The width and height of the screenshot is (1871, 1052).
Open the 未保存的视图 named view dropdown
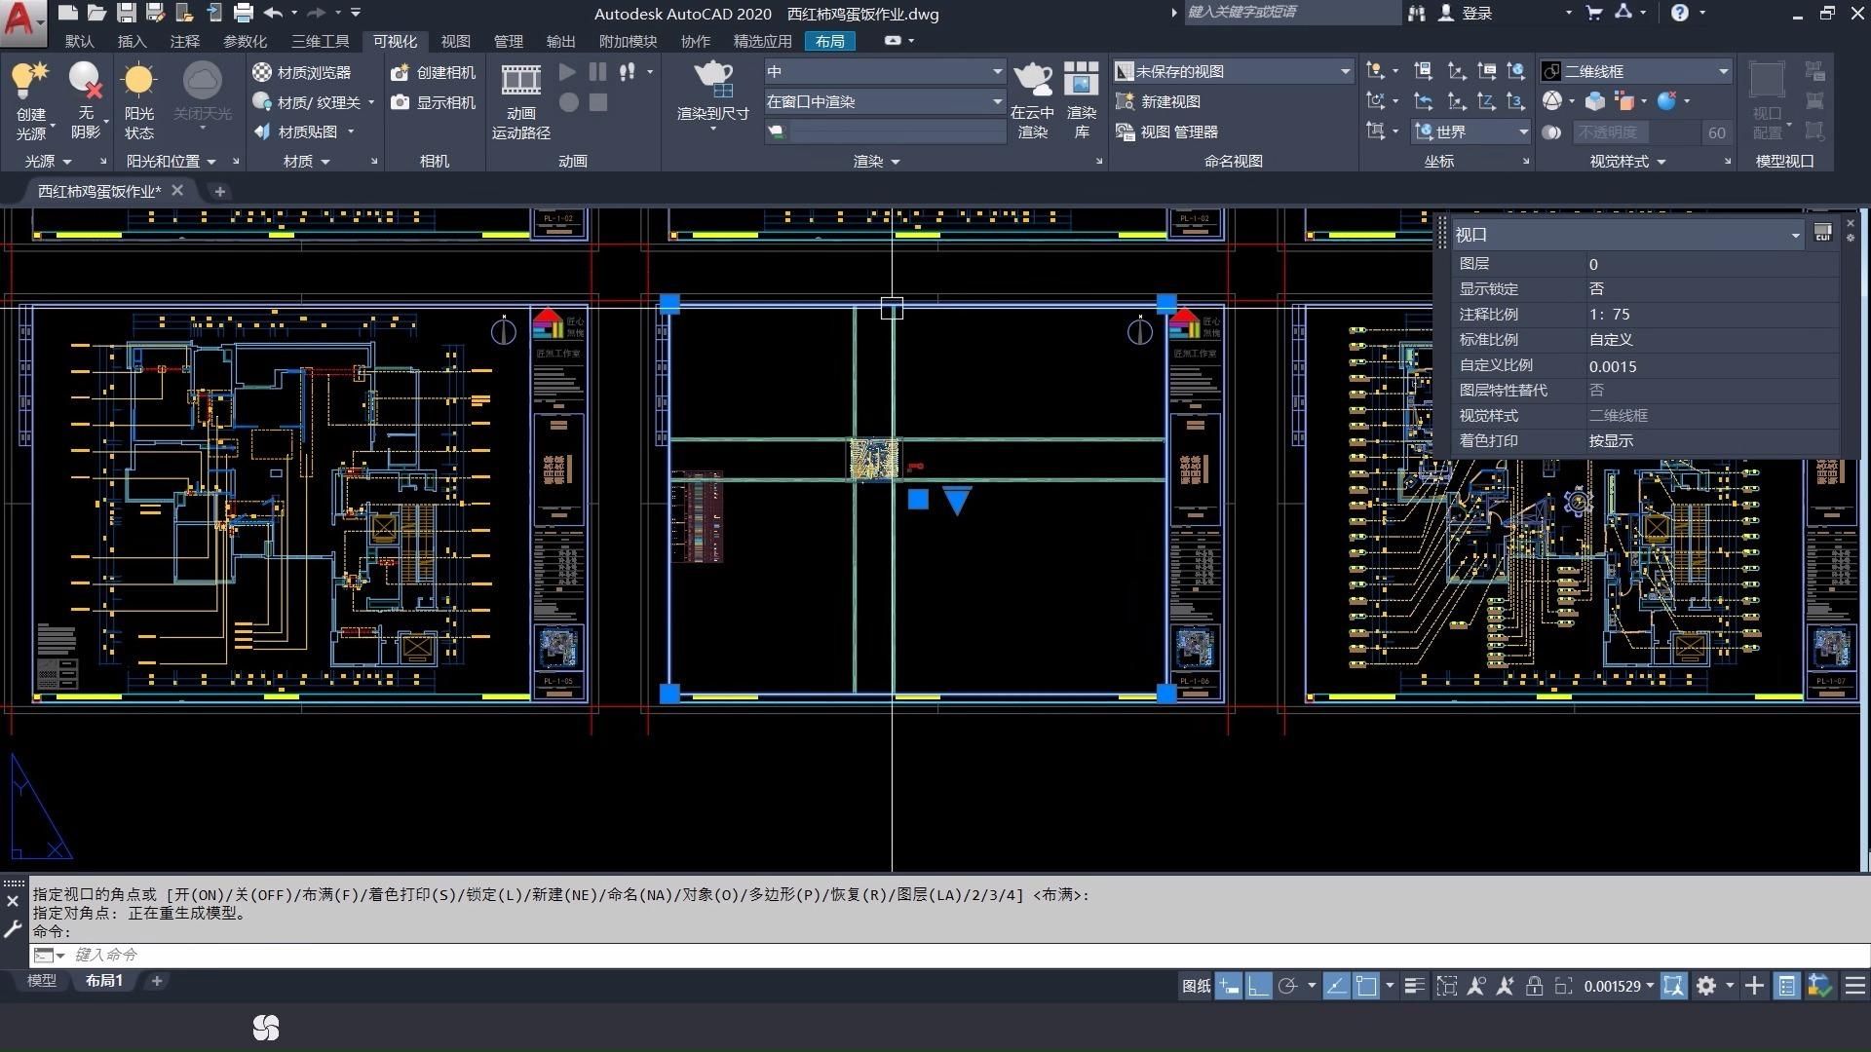[x=1345, y=71]
